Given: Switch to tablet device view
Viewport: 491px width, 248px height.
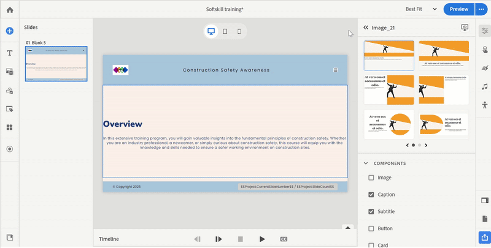Looking at the screenshot, I should tap(225, 31).
